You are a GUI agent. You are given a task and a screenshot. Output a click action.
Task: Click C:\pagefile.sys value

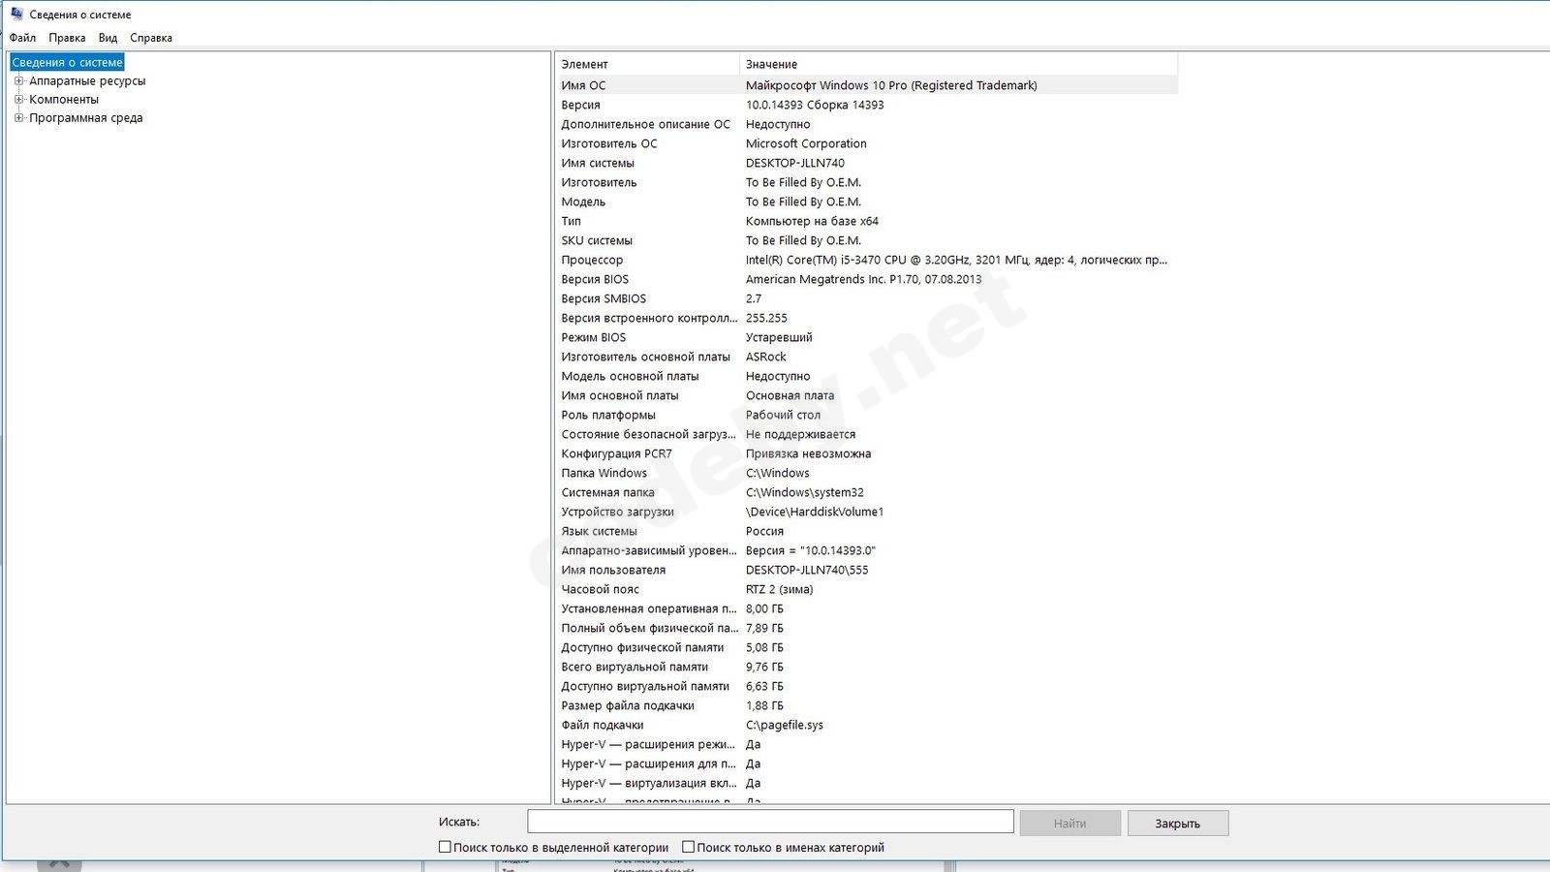click(784, 725)
